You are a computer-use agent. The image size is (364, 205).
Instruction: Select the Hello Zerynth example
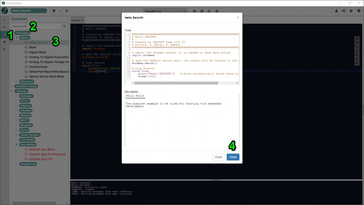click(x=39, y=43)
